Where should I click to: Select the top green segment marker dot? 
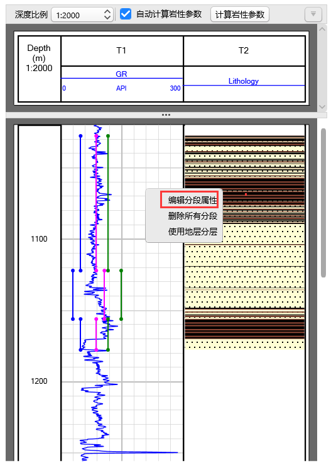[x=108, y=136]
